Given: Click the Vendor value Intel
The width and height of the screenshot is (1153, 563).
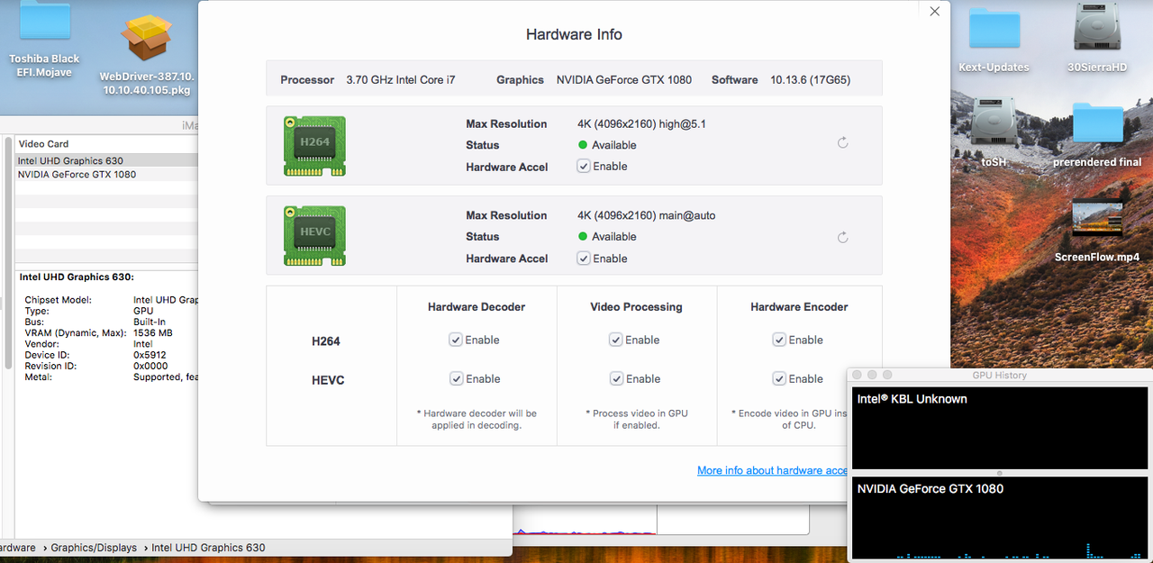Looking at the screenshot, I should pyautogui.click(x=143, y=344).
